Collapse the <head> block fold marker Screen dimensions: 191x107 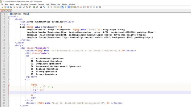pyautogui.click(x=9, y=19)
